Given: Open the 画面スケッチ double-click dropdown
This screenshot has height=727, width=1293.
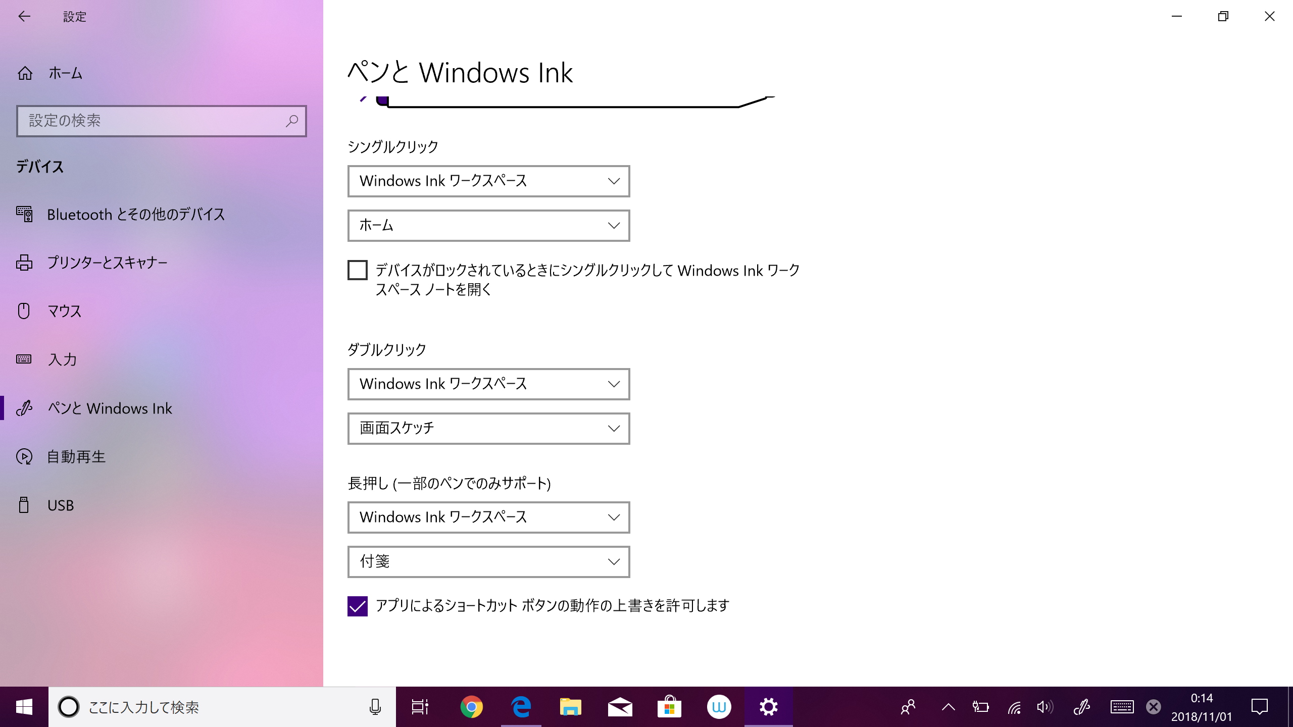Looking at the screenshot, I should pyautogui.click(x=488, y=429).
